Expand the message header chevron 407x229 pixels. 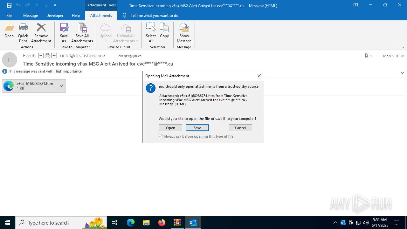(x=402, y=73)
